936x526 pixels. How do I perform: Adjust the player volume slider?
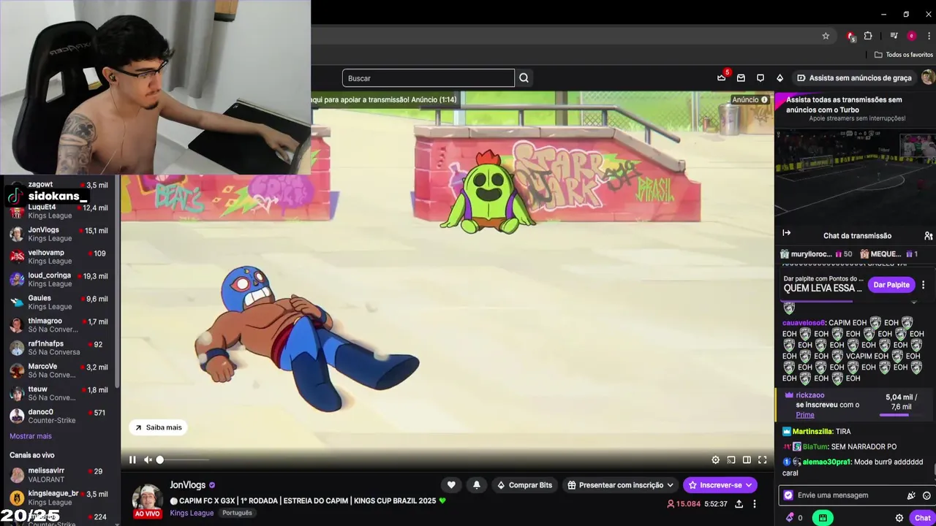pos(183,460)
